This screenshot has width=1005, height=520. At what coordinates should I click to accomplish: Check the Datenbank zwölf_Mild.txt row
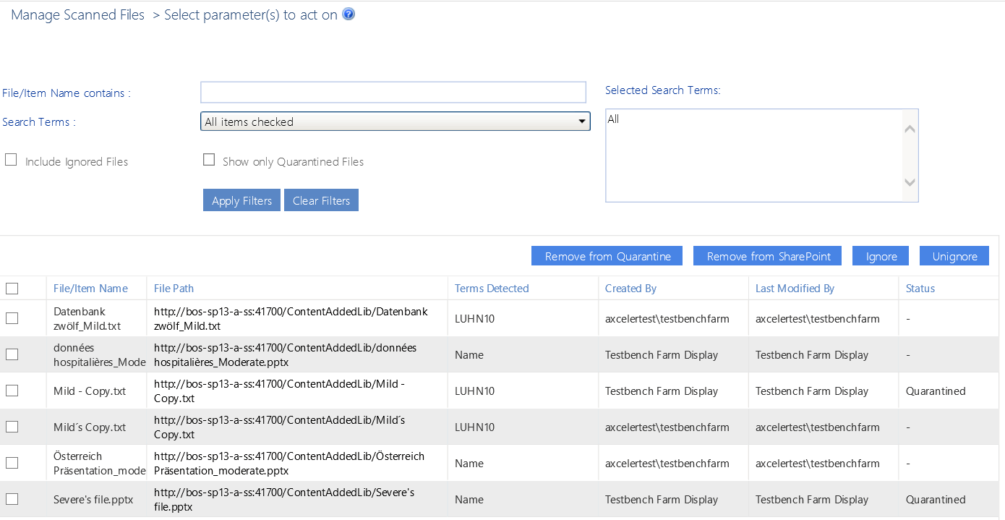tap(12, 317)
